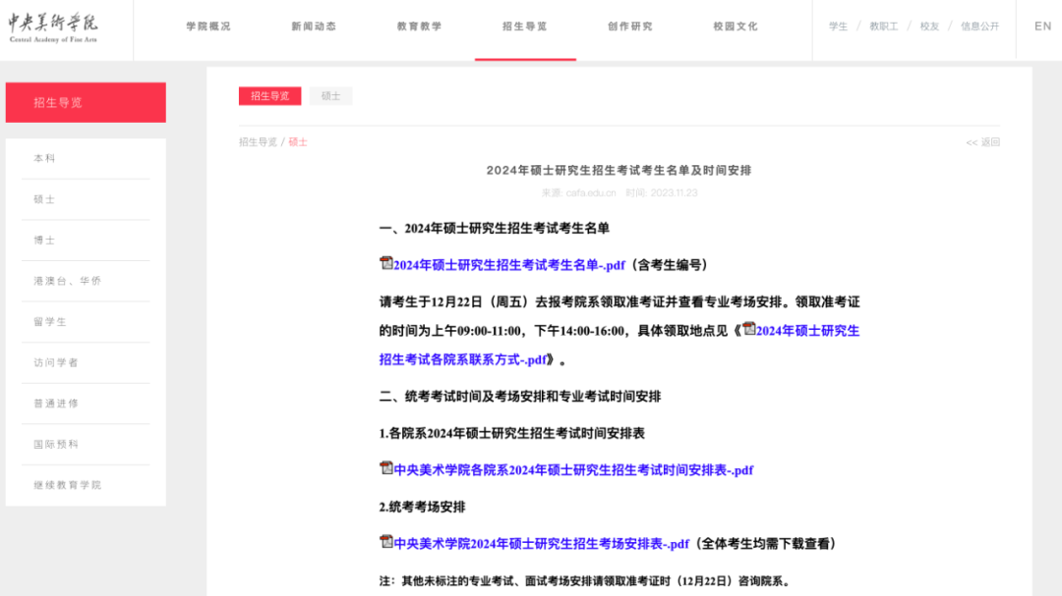Viewport: 1062px width, 596px height.
Task: Open the 新闻动态 menu
Action: point(314,27)
